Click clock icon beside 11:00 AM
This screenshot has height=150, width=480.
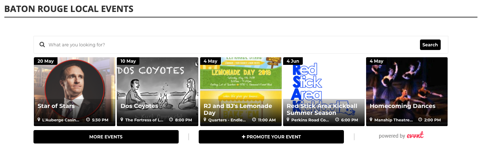[254, 120]
